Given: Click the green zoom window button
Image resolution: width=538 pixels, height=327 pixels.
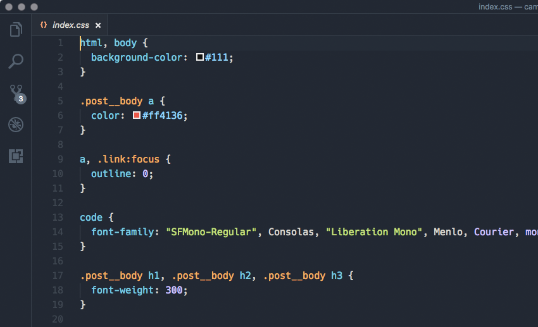Looking at the screenshot, I should 34,7.
